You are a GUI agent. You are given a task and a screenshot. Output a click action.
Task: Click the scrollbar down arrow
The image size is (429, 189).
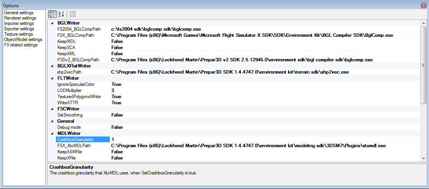click(x=424, y=158)
